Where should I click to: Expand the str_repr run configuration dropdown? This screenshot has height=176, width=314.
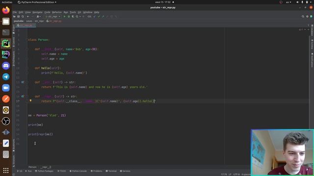[53, 17]
